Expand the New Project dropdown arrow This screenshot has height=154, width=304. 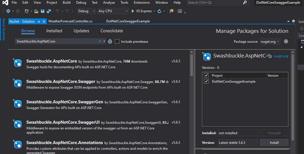pyautogui.click(x=31, y=11)
